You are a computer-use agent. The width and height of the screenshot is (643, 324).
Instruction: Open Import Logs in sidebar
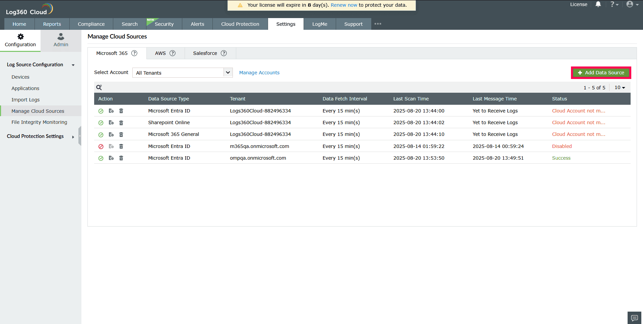point(25,100)
